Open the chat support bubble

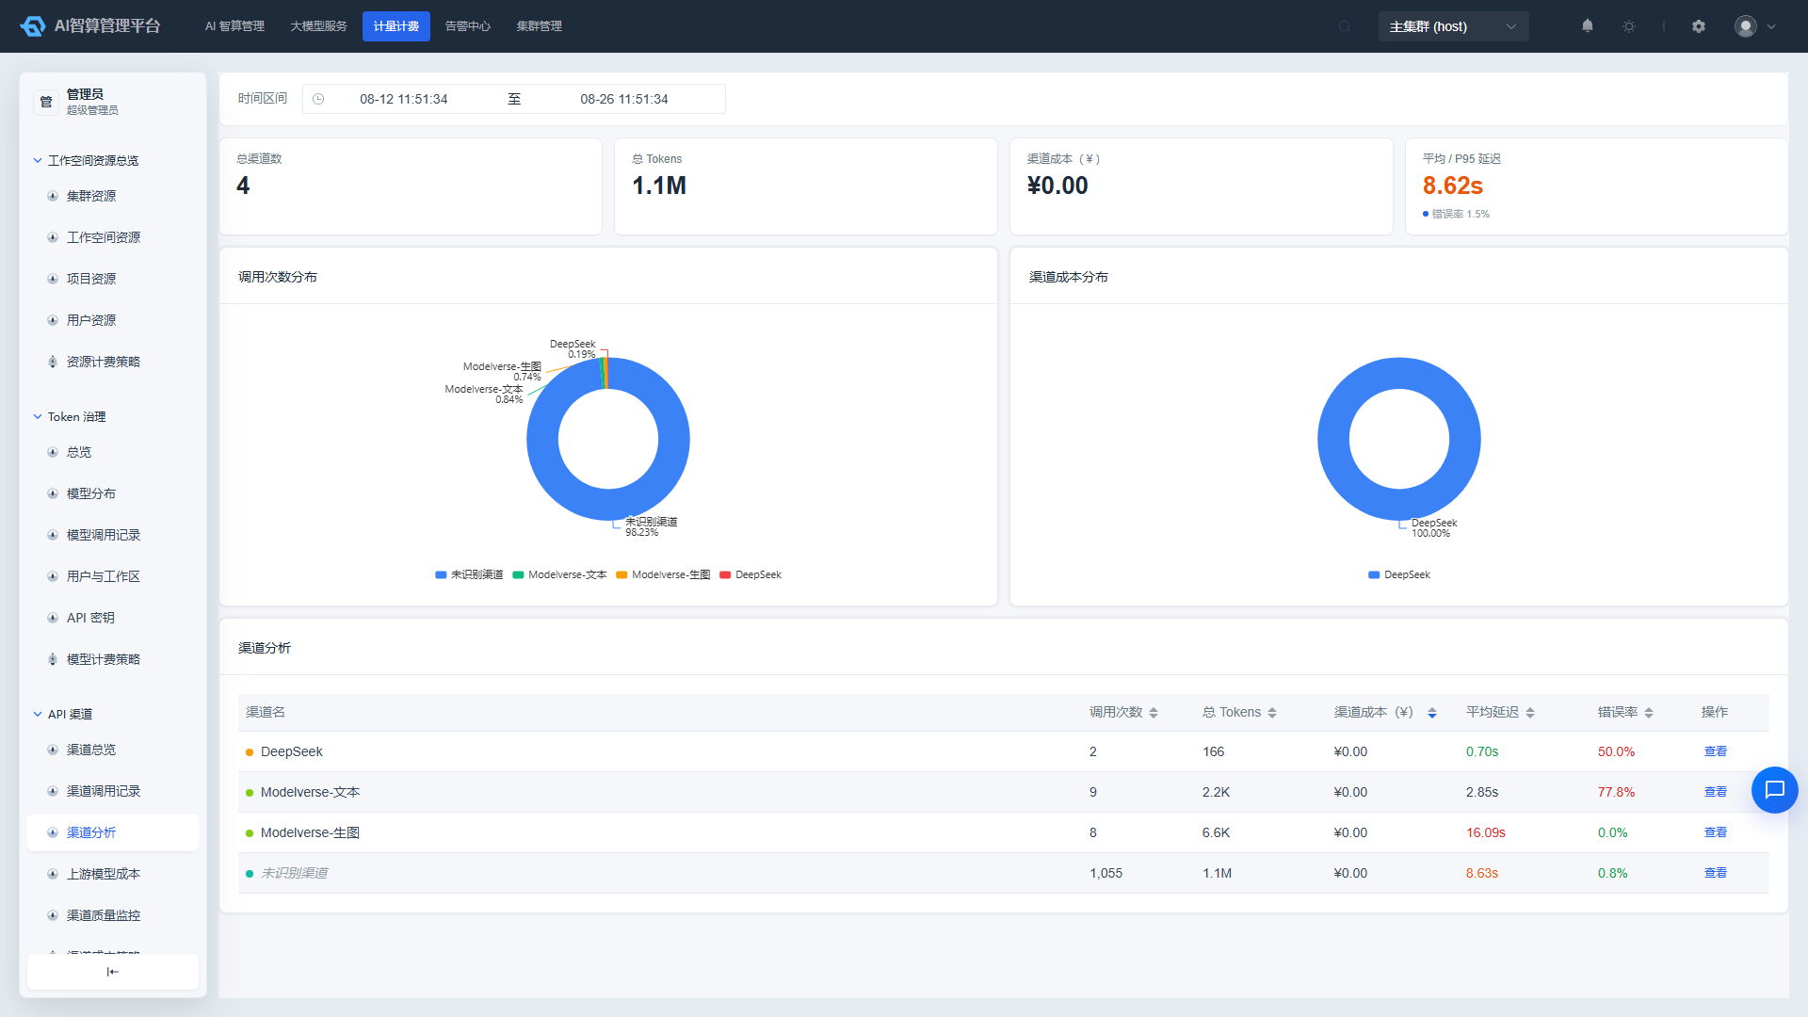pyautogui.click(x=1775, y=790)
